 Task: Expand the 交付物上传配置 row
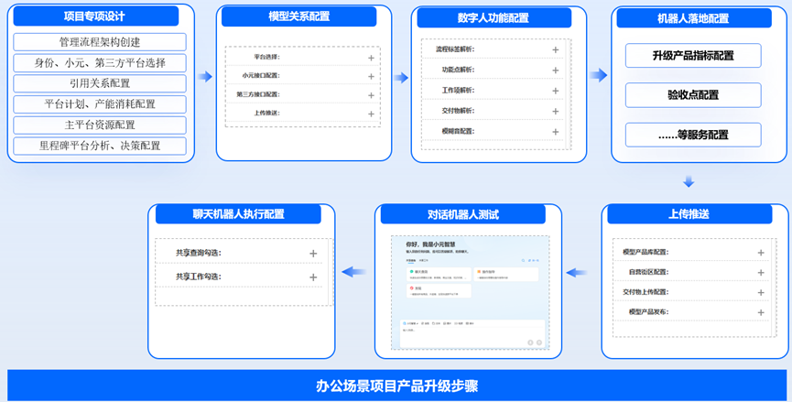[x=761, y=292]
